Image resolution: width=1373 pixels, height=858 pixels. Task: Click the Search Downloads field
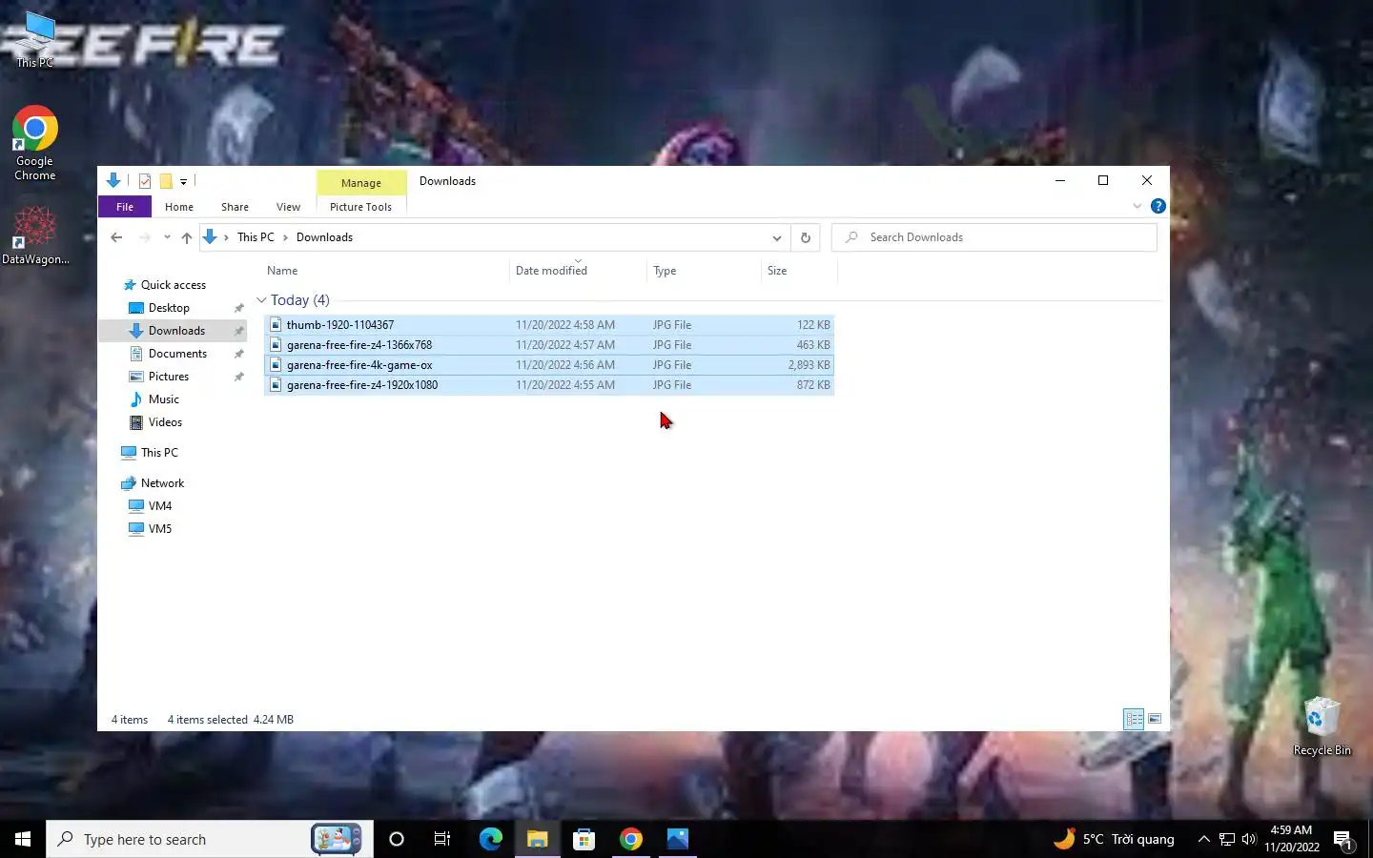coord(994,237)
